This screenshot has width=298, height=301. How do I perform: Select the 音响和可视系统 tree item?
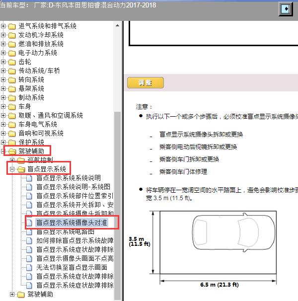coord(41,134)
